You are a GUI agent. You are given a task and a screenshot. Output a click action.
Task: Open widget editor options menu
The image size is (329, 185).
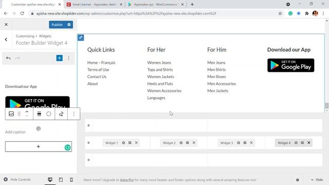pyautogui.click(x=68, y=58)
